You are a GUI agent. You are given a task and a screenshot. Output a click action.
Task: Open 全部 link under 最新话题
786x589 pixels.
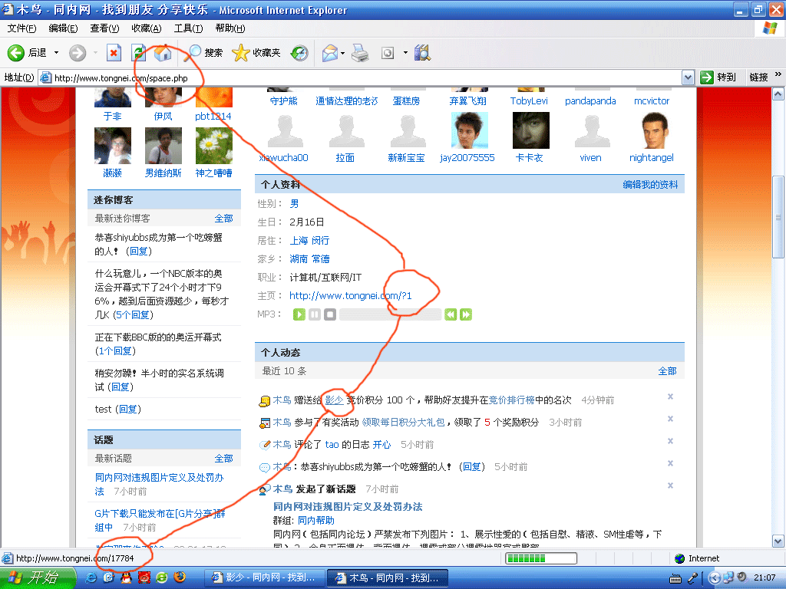223,459
